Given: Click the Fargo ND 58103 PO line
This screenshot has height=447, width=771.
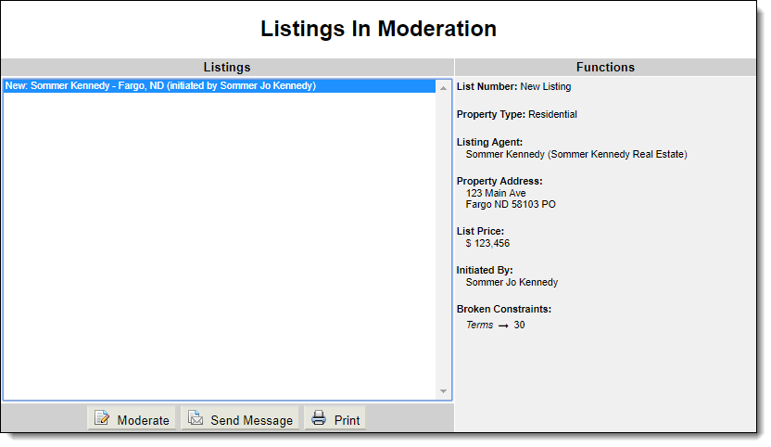Looking at the screenshot, I should [x=511, y=204].
